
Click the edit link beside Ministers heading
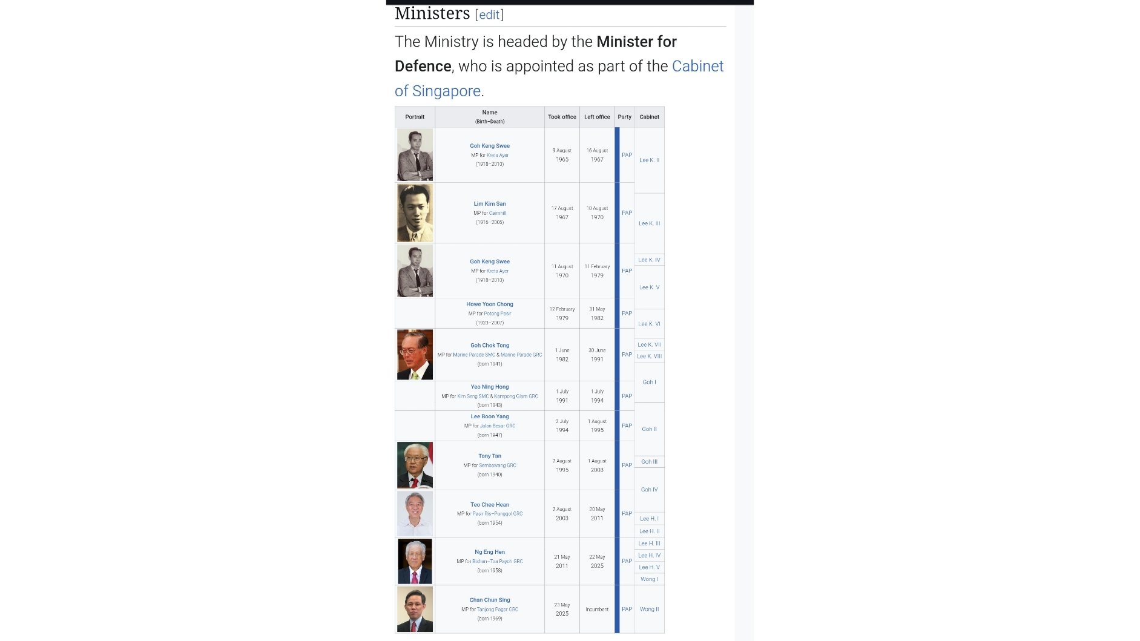(489, 15)
